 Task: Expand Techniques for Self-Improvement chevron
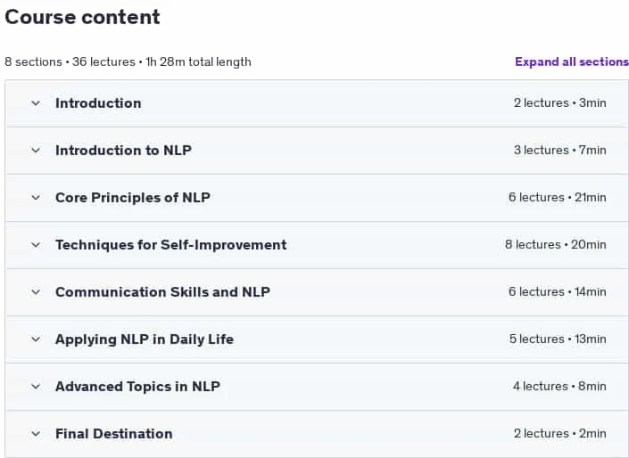pyautogui.click(x=36, y=245)
